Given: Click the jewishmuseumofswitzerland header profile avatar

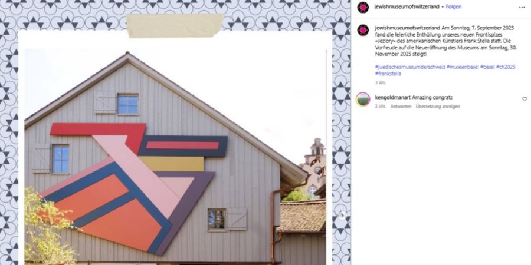Looking at the screenshot, I should [x=363, y=7].
